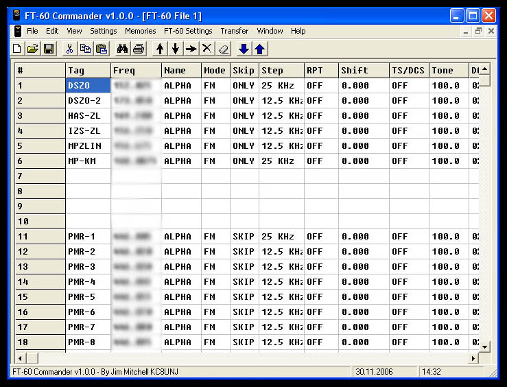The height and width of the screenshot is (387, 507).
Task: Select the DSZO tag cell in row 1
Action: tap(88, 86)
